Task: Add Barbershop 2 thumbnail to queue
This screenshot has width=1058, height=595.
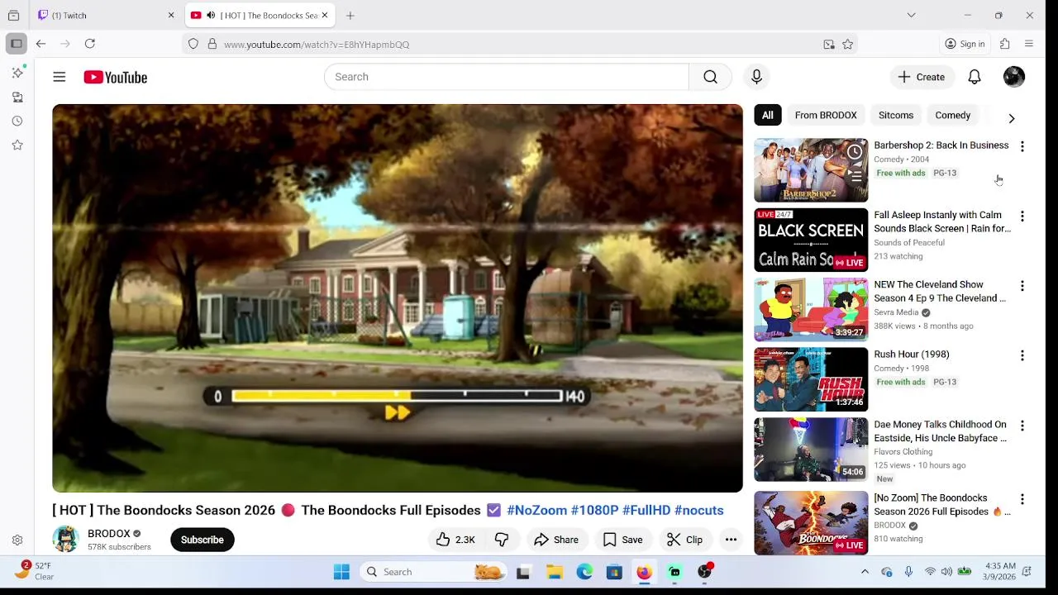Action: [855, 175]
